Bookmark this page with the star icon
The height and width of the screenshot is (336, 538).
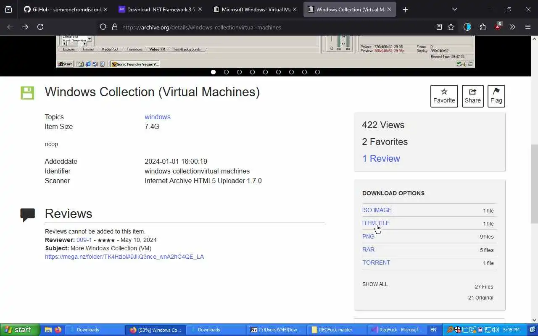[451, 27]
